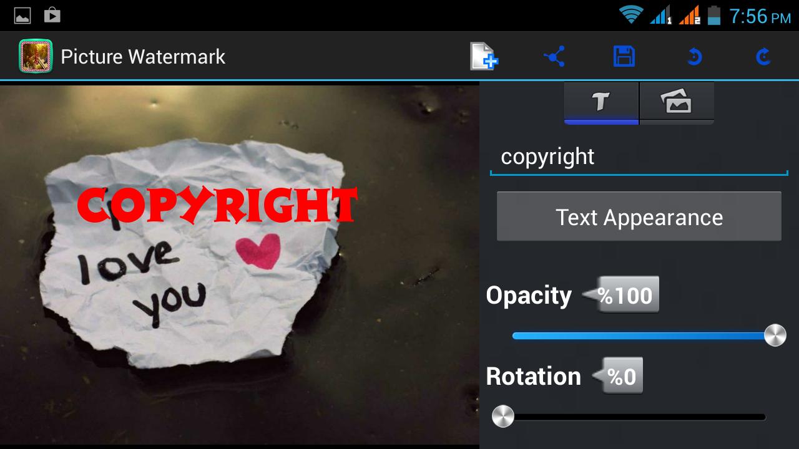Viewport: 799px width, 449px height.
Task: Tap the Rotation %0 value bubble
Action: [x=622, y=375]
